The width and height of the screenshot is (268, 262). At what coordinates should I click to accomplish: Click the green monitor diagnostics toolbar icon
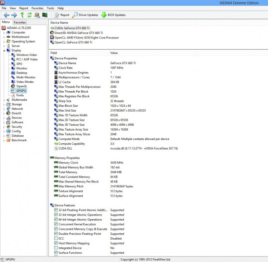click(45, 15)
